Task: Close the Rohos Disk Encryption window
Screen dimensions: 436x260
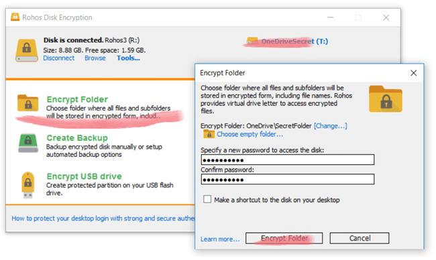Action: click(386, 17)
